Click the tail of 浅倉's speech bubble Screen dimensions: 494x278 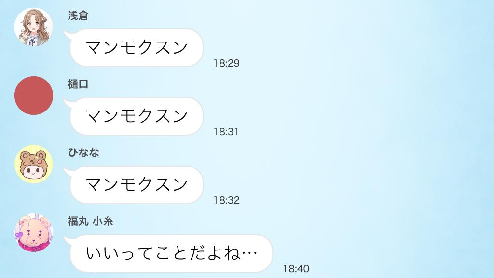(68, 34)
